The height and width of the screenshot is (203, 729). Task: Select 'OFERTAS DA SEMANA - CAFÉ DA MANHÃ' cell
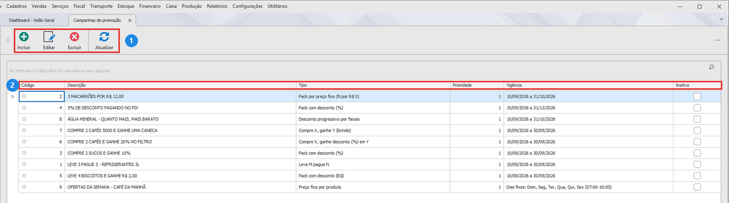point(180,187)
